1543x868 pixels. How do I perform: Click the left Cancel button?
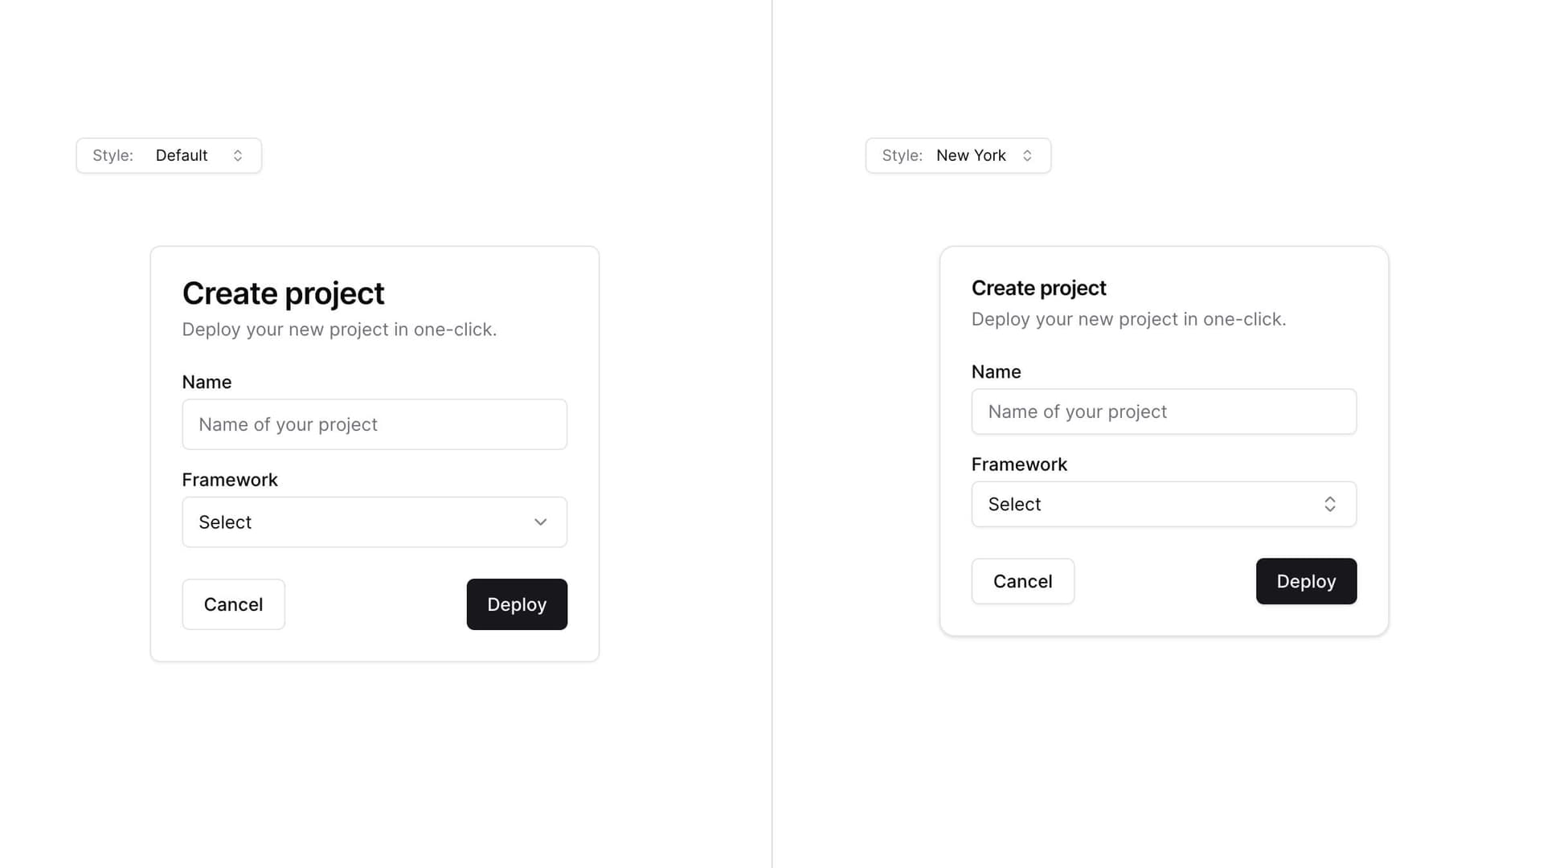coord(233,604)
